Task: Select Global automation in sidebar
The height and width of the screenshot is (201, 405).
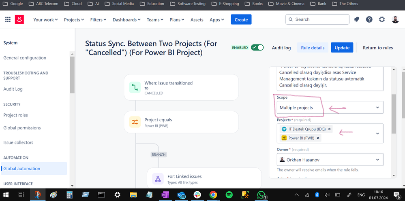Action: tap(34, 169)
